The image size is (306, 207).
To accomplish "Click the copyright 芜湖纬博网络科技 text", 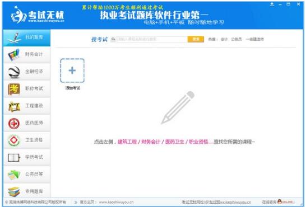I will tap(36, 202).
